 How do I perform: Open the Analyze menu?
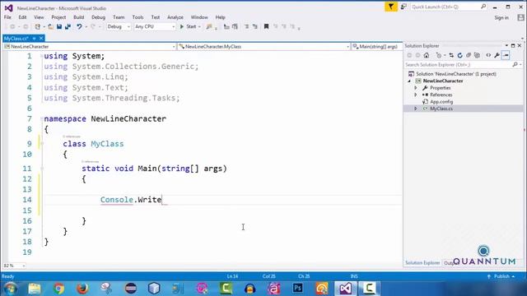[x=175, y=17]
